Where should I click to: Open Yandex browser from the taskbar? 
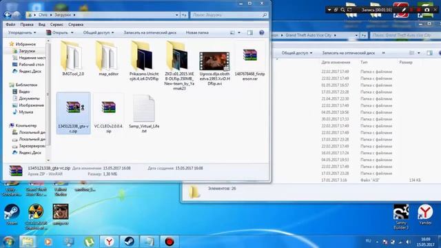point(109,242)
